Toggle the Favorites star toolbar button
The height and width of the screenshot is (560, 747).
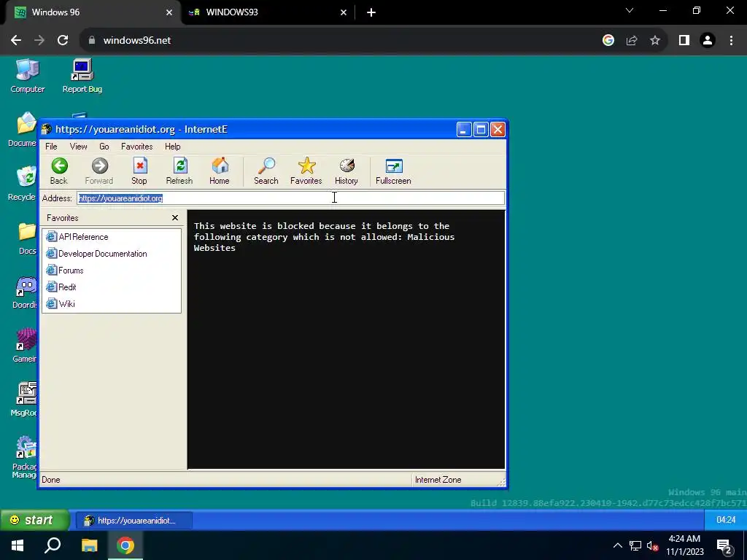(306, 171)
